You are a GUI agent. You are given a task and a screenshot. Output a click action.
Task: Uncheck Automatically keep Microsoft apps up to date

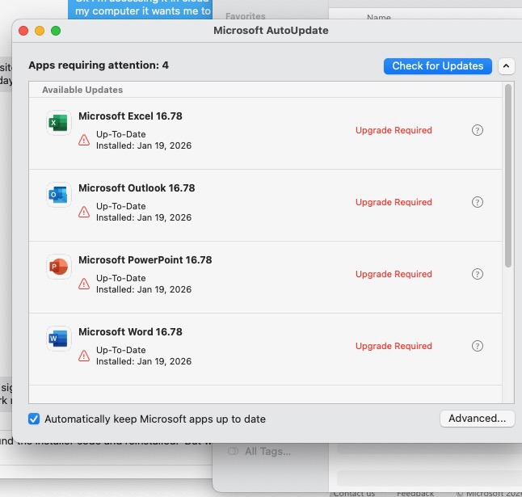(x=34, y=419)
